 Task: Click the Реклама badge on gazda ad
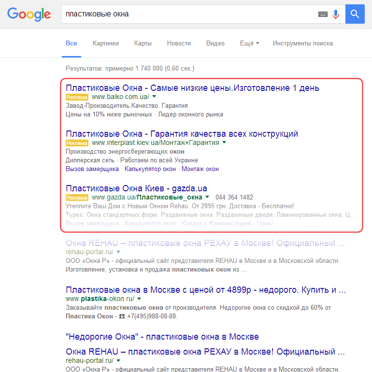(x=77, y=198)
